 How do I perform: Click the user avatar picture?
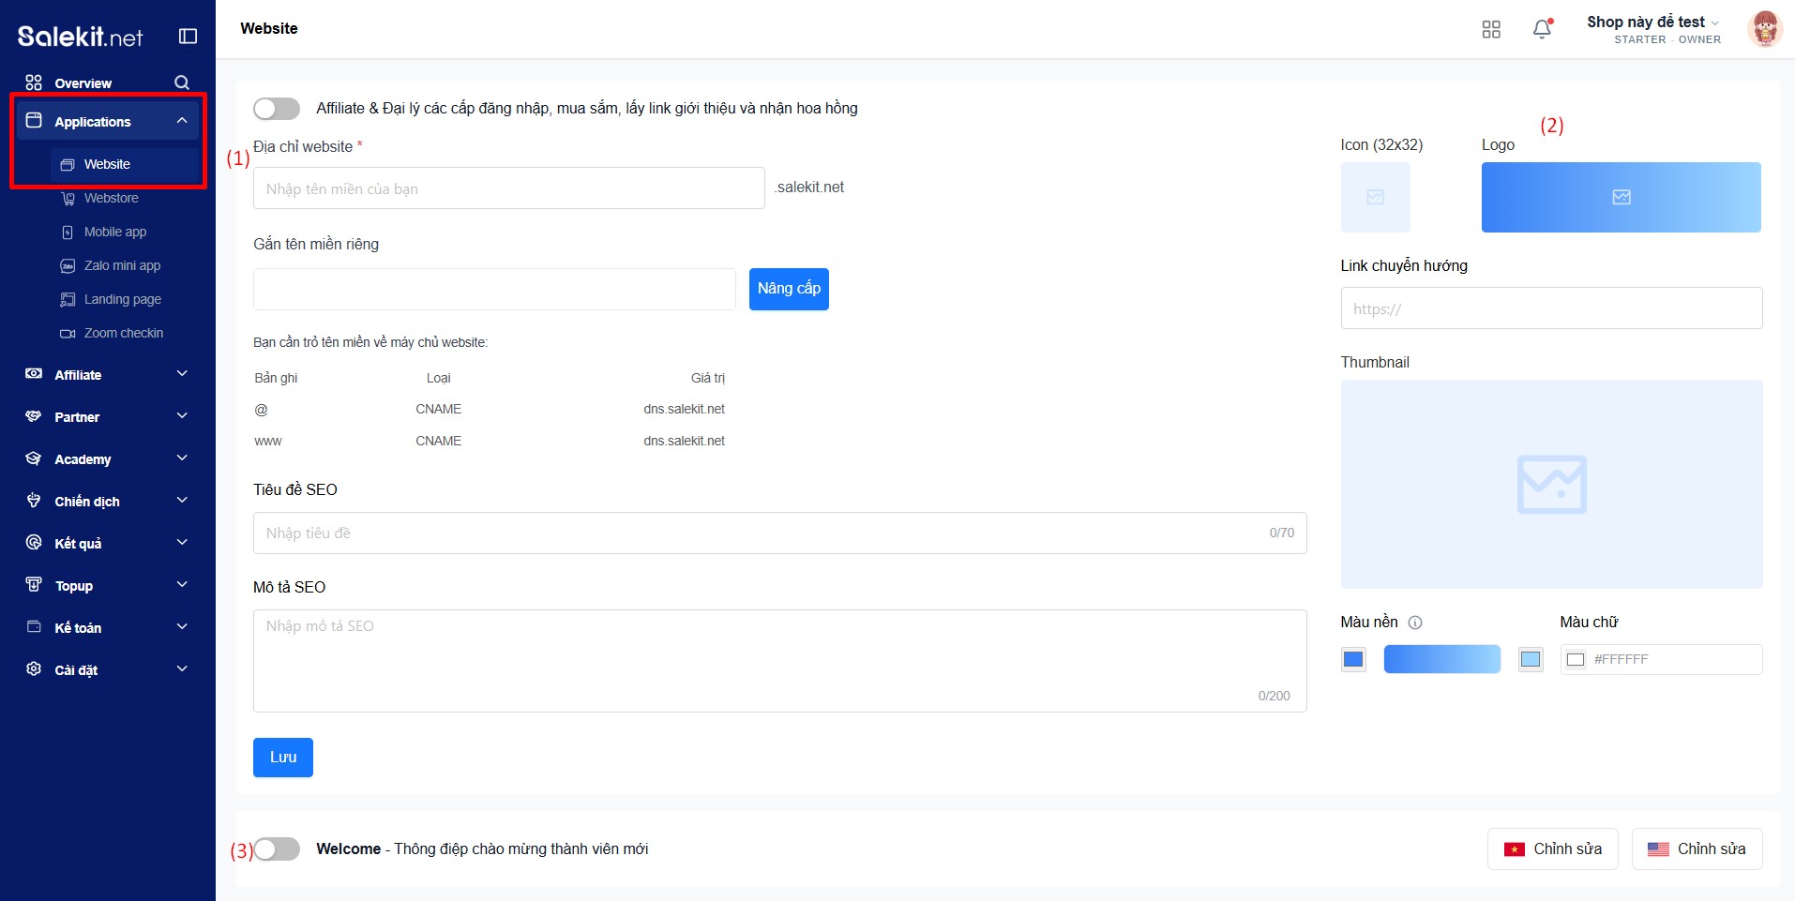click(x=1764, y=29)
